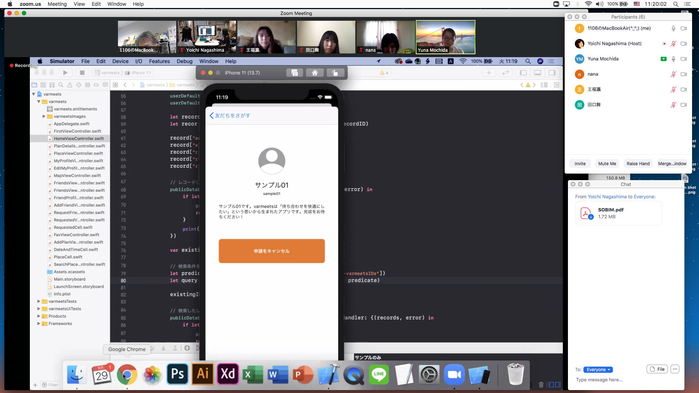The height and width of the screenshot is (393, 699).
Task: Open the Meeting menu in menu bar
Action: pos(57,4)
